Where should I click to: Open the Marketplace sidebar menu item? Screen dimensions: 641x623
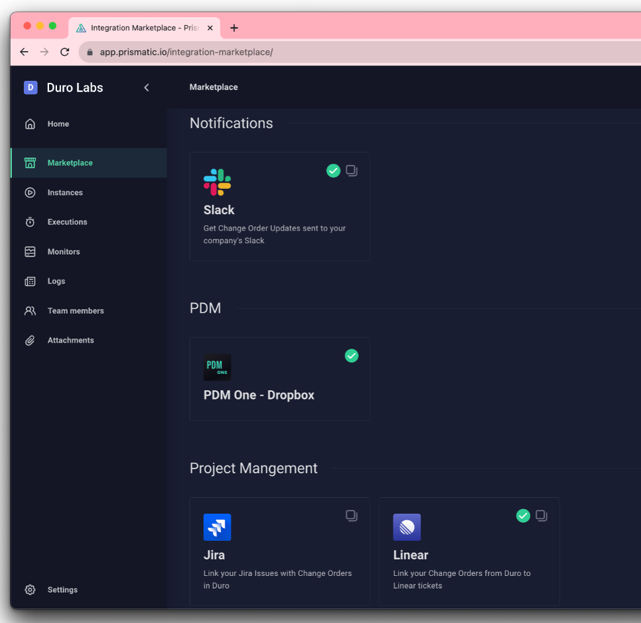click(x=70, y=163)
